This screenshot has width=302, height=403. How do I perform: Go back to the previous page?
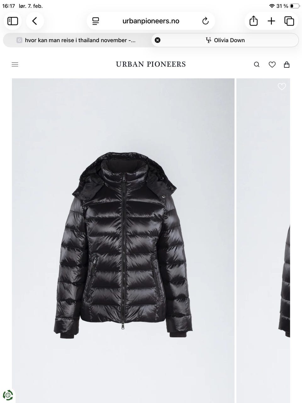[35, 21]
